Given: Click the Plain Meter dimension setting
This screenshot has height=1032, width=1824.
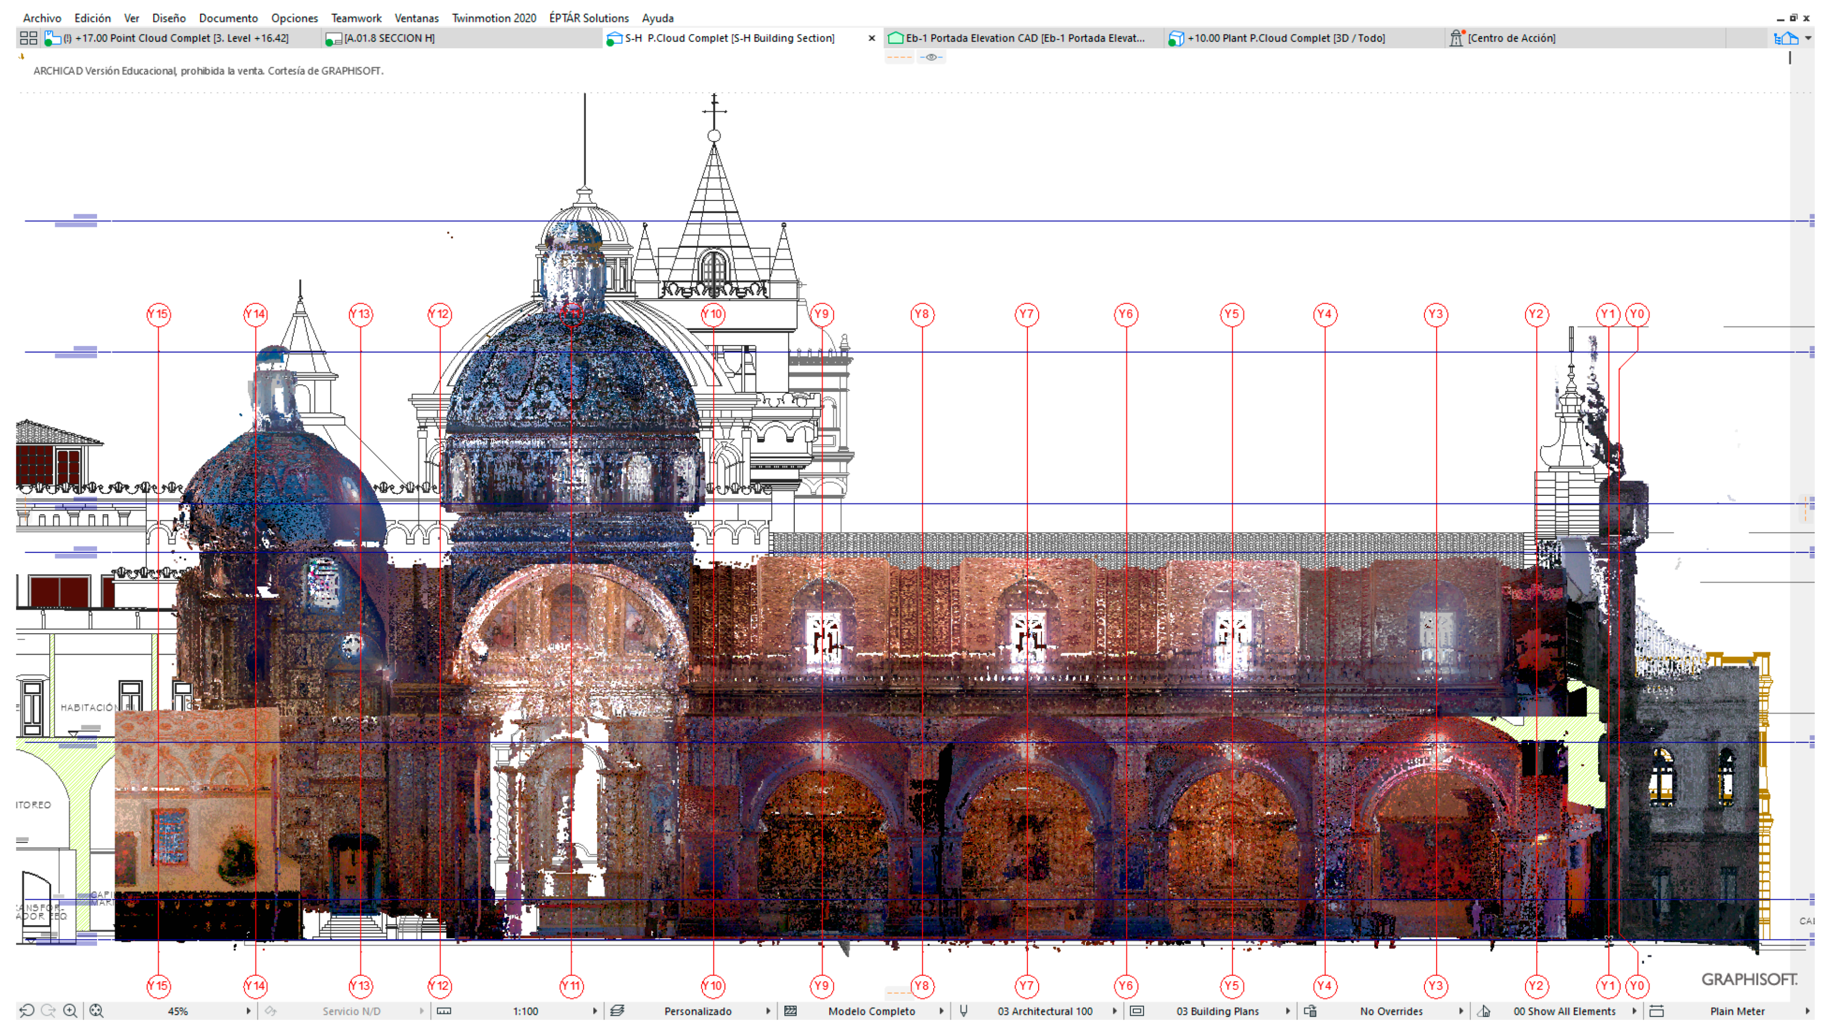Looking at the screenshot, I should coord(1737,1011).
